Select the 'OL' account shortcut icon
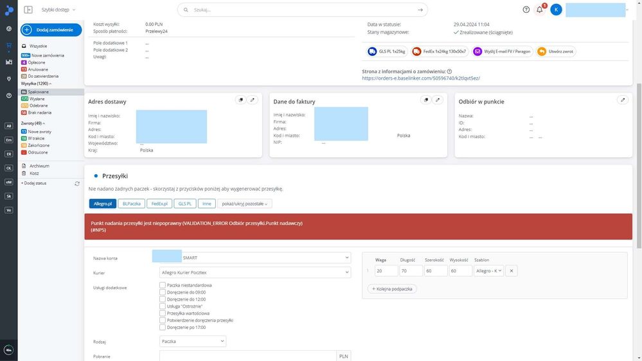Viewport: 642px width, 361px height. [x=8, y=168]
